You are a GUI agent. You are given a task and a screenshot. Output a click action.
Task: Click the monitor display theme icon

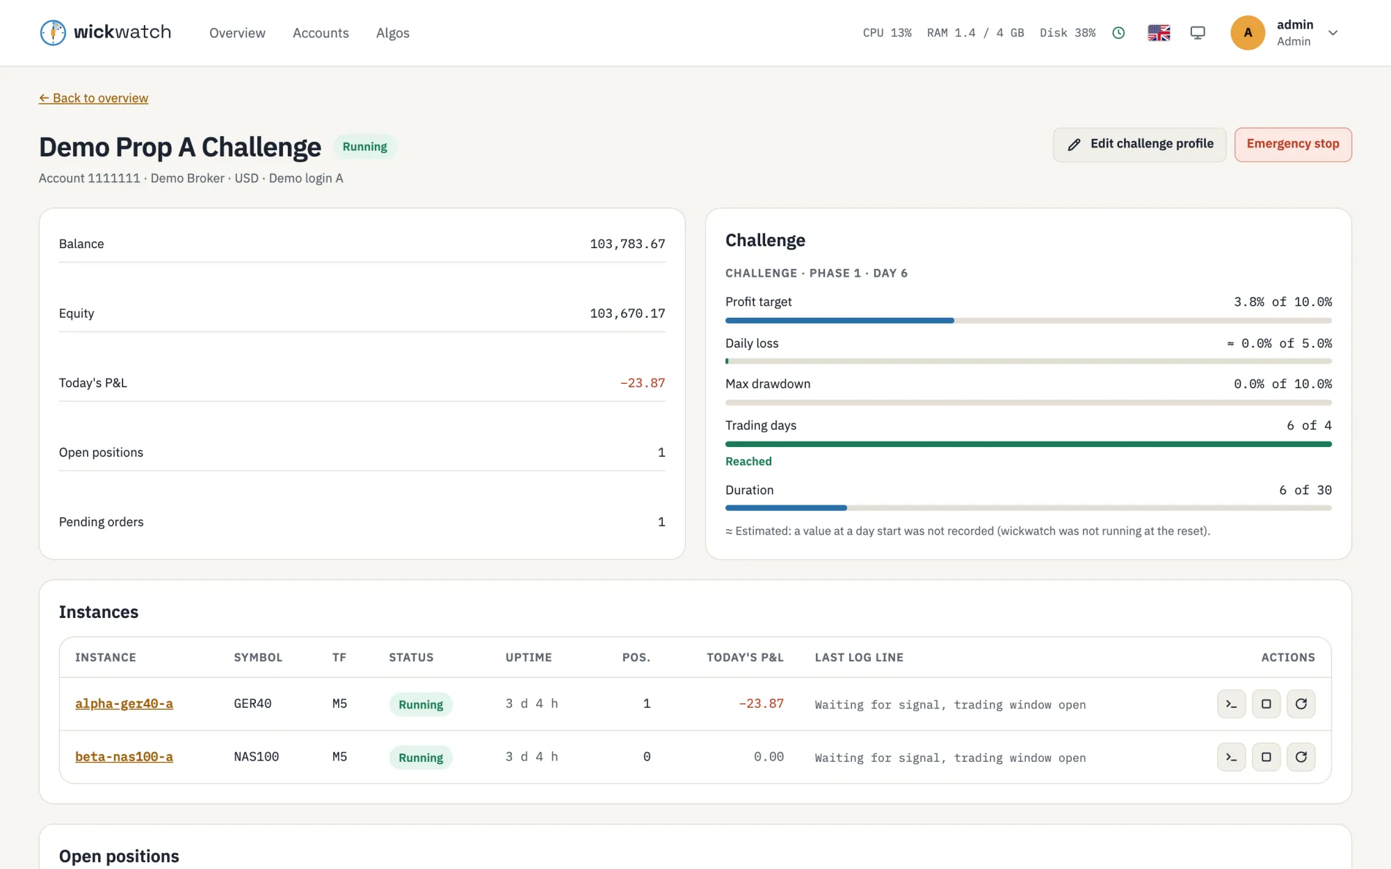click(x=1198, y=33)
